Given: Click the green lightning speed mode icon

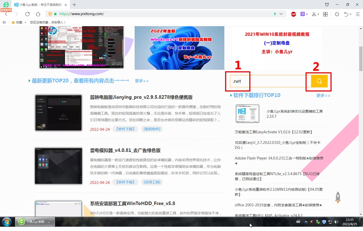Looking at the screenshot, I should (x=275, y=14).
